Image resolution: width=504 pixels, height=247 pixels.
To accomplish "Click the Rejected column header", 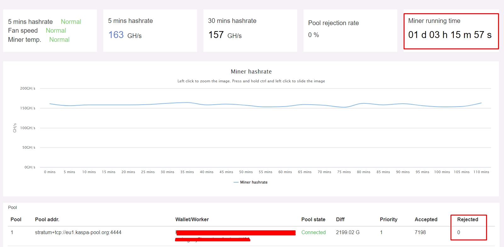I will pyautogui.click(x=467, y=219).
